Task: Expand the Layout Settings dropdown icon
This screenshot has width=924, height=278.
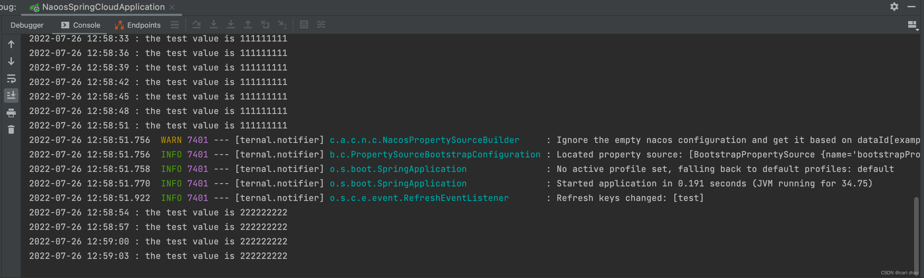Action: click(912, 25)
